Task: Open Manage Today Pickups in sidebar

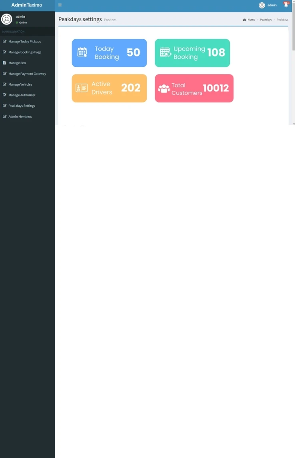Action: [24, 42]
